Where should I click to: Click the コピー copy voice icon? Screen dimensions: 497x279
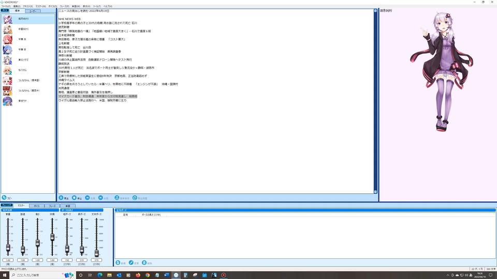point(4,197)
